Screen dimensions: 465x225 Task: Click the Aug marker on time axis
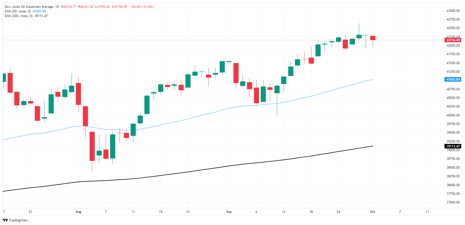[78, 212]
